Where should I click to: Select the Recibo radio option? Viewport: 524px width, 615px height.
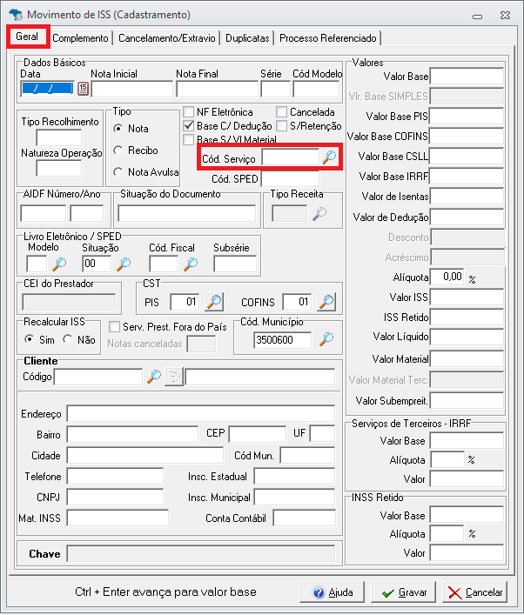pyautogui.click(x=118, y=150)
